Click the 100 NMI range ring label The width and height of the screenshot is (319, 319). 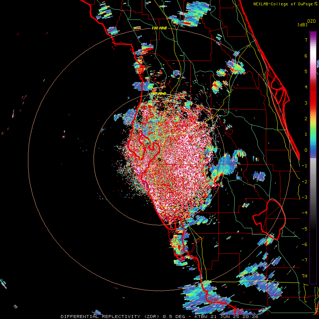[159, 28]
